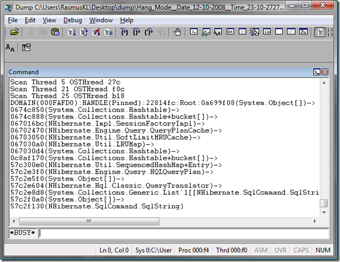This screenshot has width=340, height=262.
Task: Click the Open Source File folder icon
Action: (14, 32)
